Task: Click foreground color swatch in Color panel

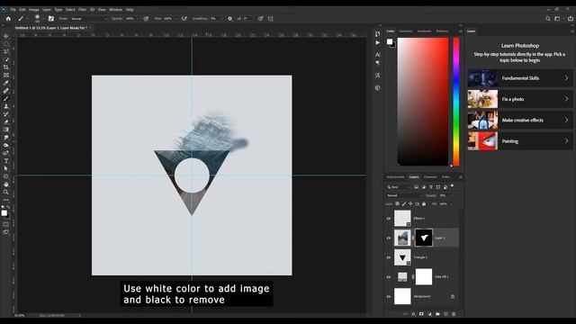Action: coord(390,41)
